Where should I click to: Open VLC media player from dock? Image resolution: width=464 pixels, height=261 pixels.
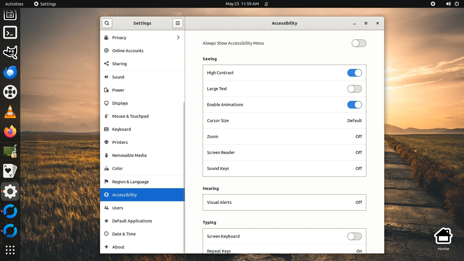pos(10,112)
